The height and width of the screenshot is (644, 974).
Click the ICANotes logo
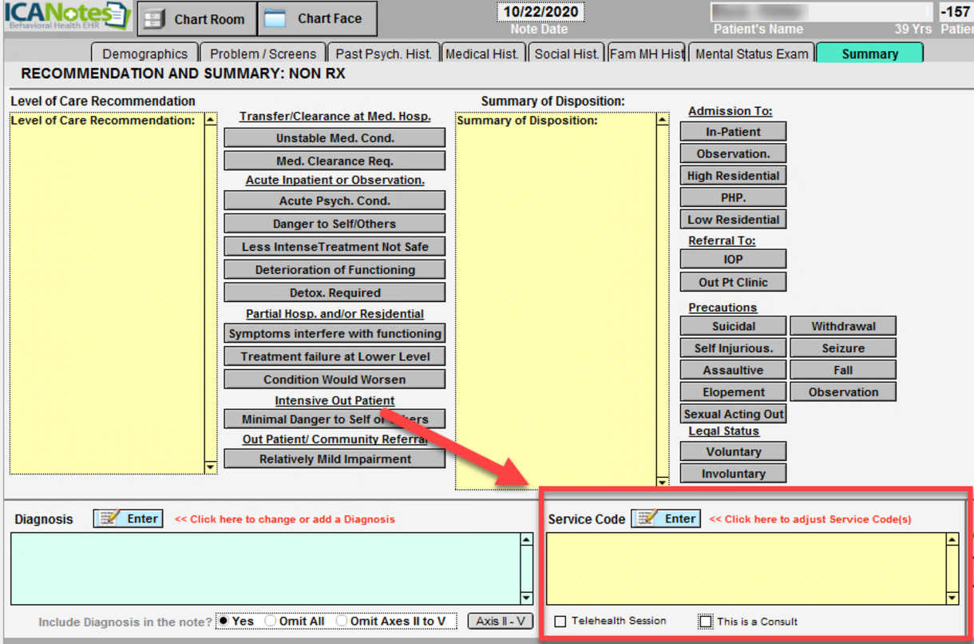67,16
